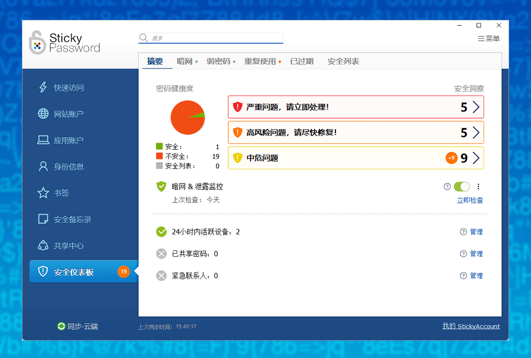Switch to 安全列表 tab
Image resolution: width=531 pixels, height=358 pixels.
tap(344, 61)
